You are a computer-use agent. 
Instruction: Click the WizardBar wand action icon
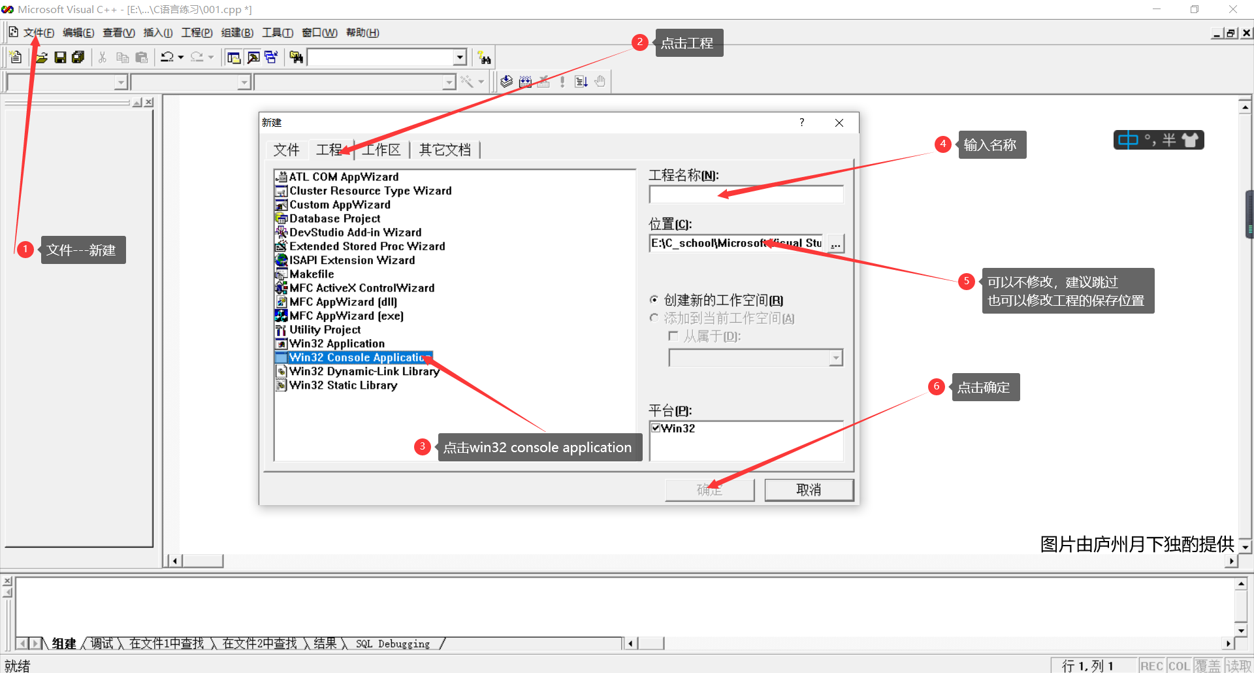(x=467, y=82)
